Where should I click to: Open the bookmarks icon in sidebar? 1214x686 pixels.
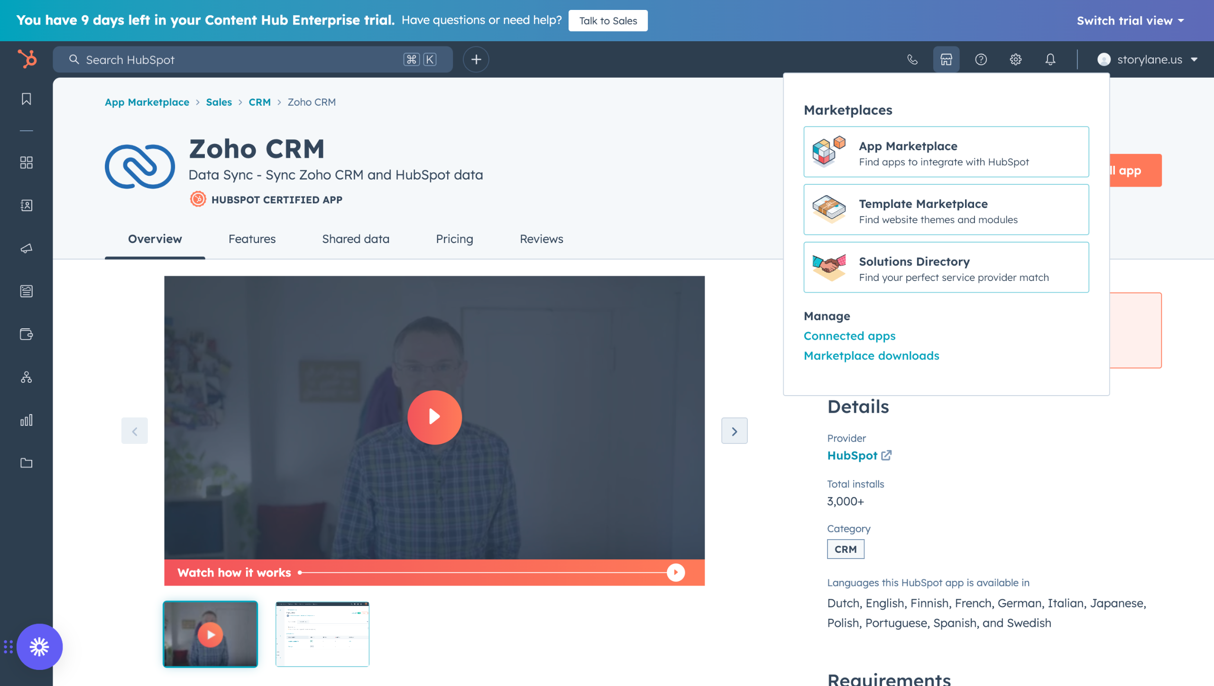(27, 99)
